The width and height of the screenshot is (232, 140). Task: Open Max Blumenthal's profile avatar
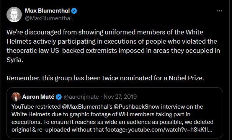click(x=14, y=15)
